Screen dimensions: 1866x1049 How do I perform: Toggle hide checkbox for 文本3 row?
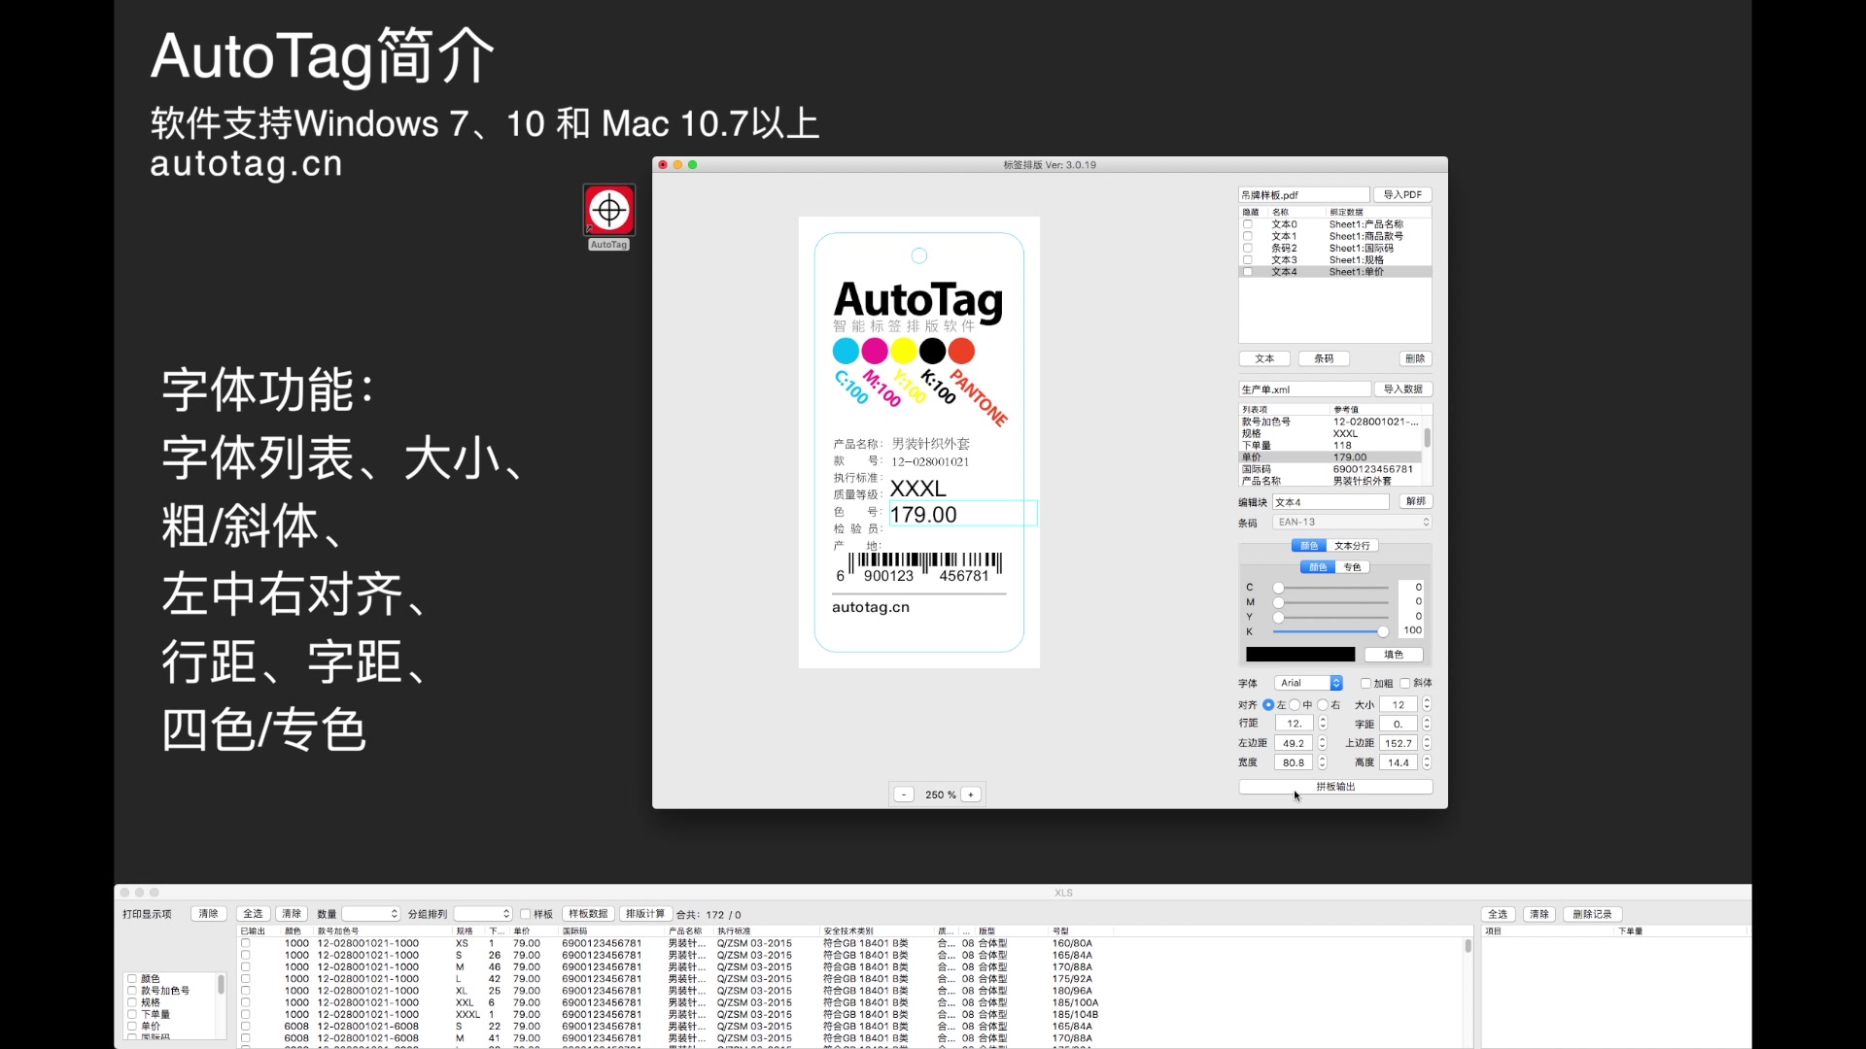[x=1248, y=259]
